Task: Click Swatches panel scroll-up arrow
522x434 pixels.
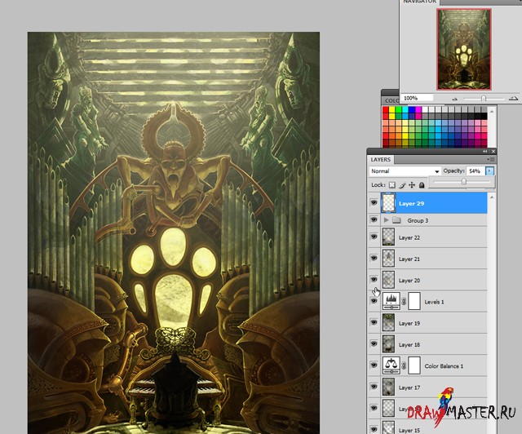Action: pos(492,111)
